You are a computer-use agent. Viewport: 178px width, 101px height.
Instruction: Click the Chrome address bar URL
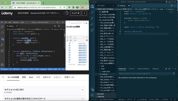(x=37, y=7)
